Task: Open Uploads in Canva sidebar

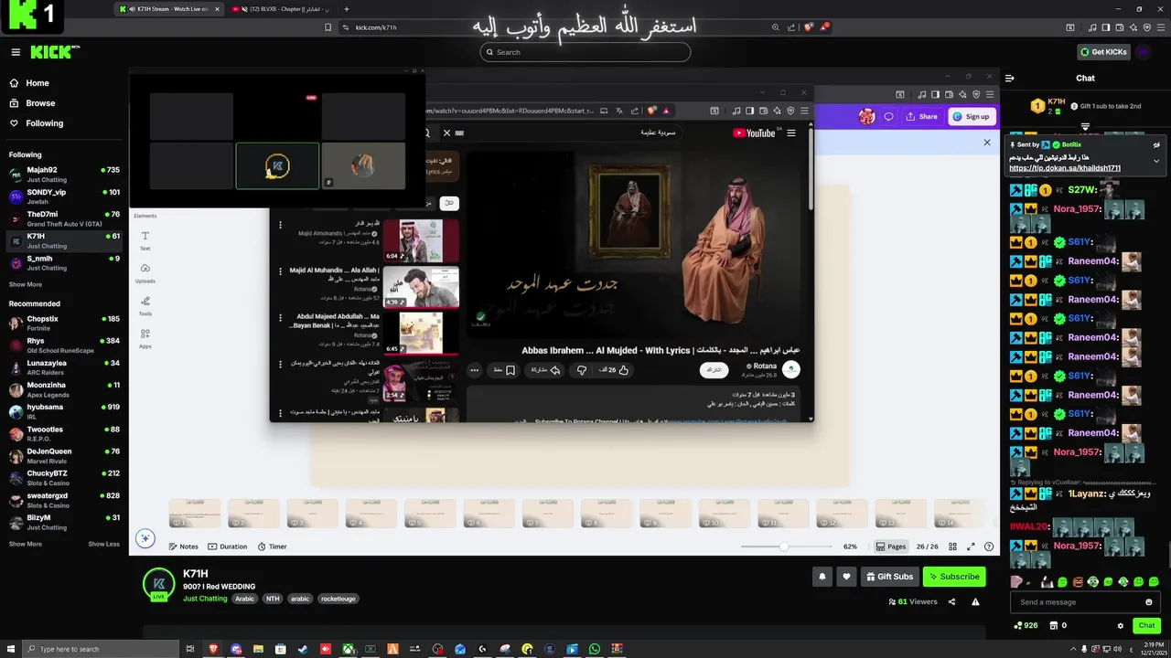Action: point(145,273)
